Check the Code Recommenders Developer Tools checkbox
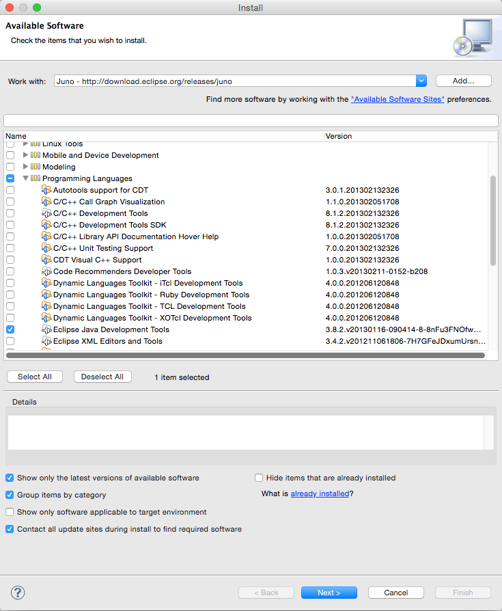This screenshot has height=611, width=502. tap(10, 271)
